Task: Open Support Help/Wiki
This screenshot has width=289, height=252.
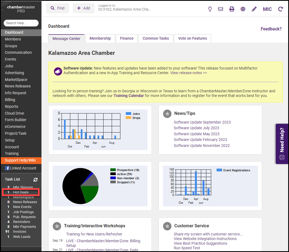Action: (x=21, y=160)
